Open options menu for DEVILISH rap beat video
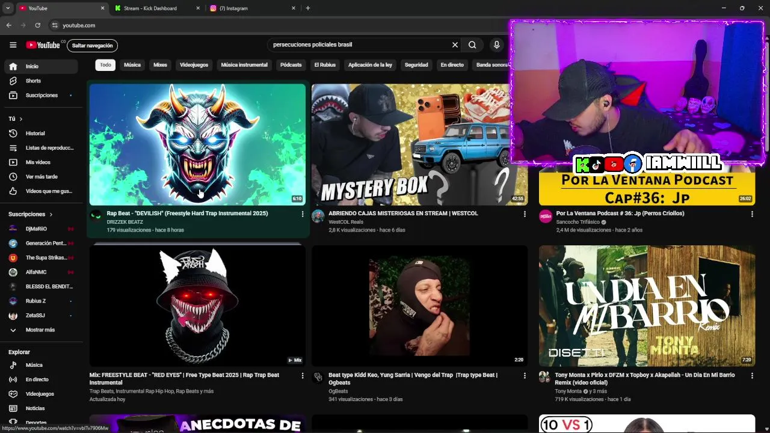 [303, 214]
